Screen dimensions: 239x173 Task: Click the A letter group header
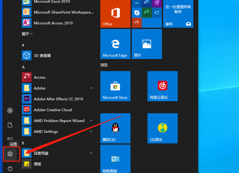tap(23, 67)
